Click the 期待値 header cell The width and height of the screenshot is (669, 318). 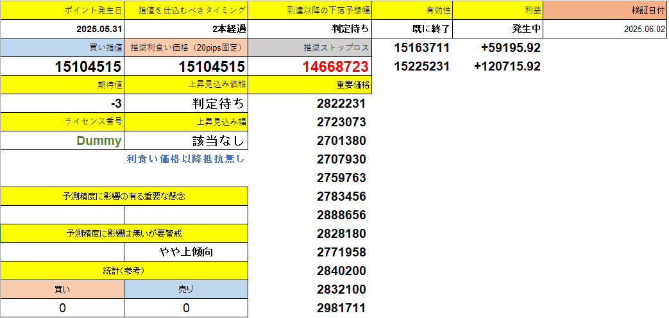[62, 85]
